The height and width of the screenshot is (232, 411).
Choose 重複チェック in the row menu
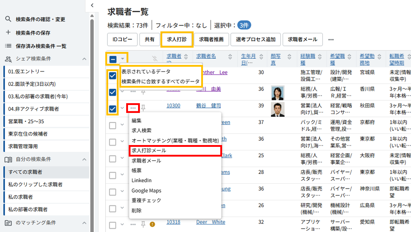tap(146, 200)
